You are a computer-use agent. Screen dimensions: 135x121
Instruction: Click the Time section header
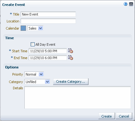click(x=10, y=38)
